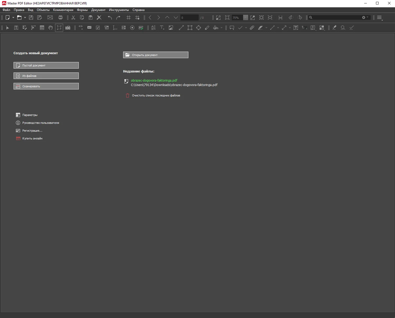Open the 75% zoom level dropdown
This screenshot has height=318, width=395.
[x=246, y=17]
